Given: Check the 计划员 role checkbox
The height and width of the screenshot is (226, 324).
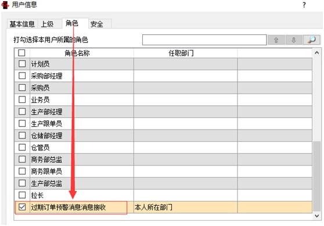Looking at the screenshot, I should (x=22, y=64).
